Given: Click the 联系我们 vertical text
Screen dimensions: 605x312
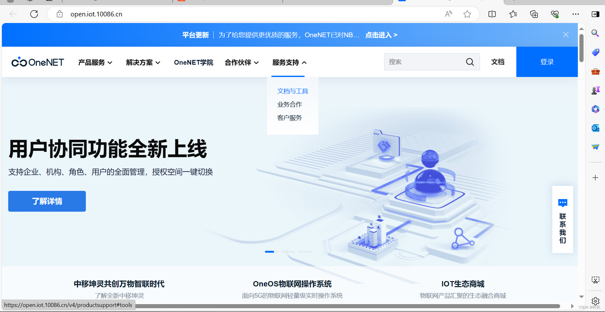Looking at the screenshot, I should [x=563, y=228].
